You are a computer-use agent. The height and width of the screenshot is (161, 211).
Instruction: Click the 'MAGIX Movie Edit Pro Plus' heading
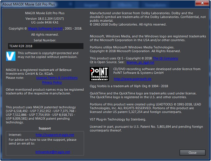[45, 13]
